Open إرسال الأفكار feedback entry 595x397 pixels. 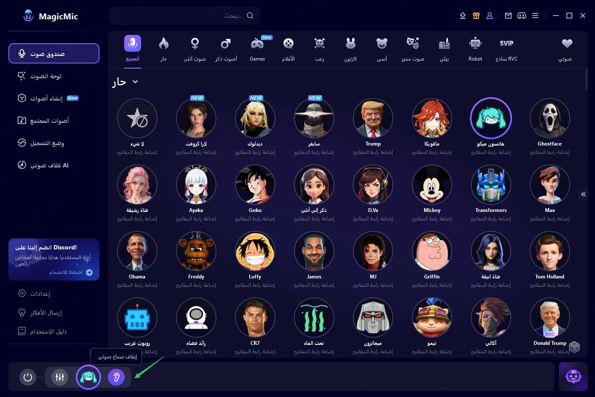[x=40, y=312]
